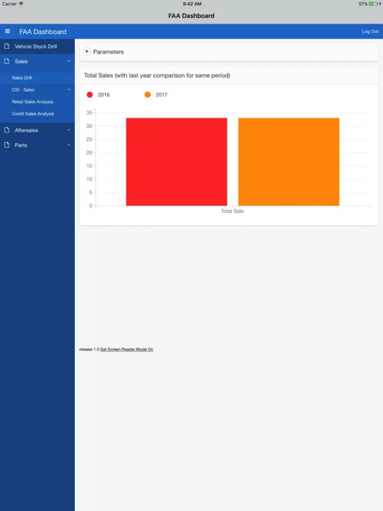Expand the Parts menu chevron
Image resolution: width=383 pixels, height=511 pixels.
69,145
